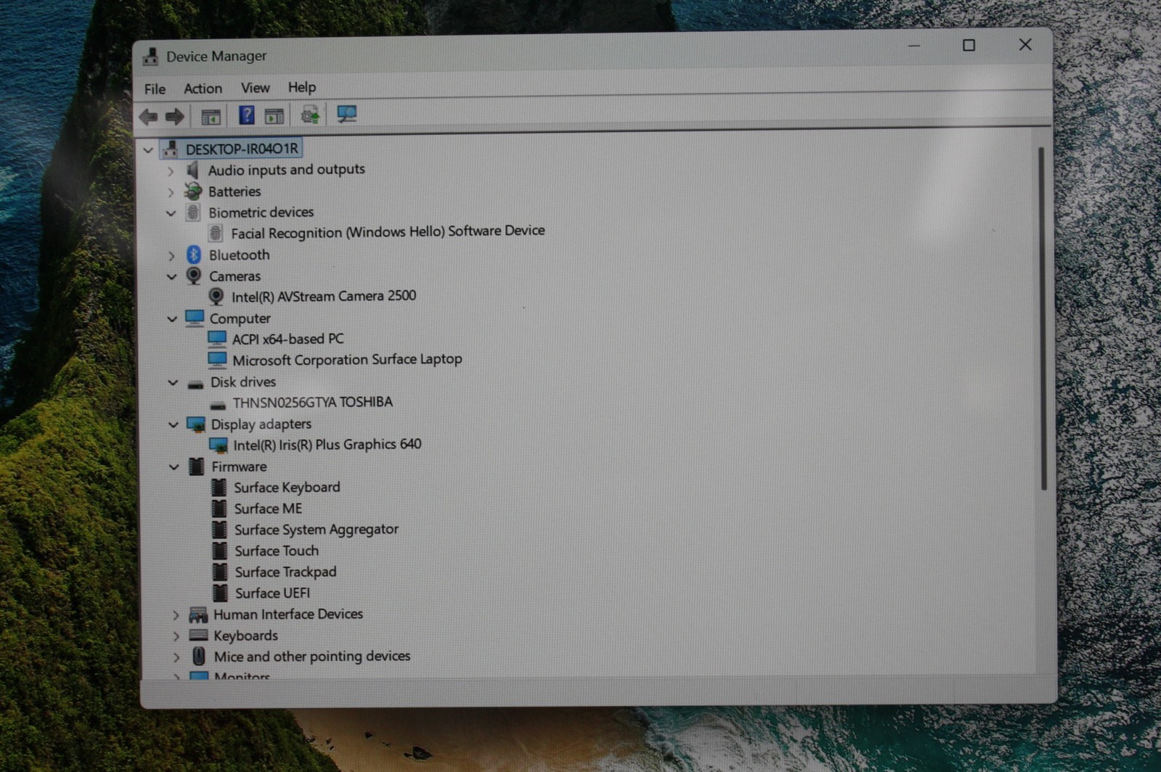
Task: Click the icon beside THNSN0256GTYA TOSHIBA
Action: pyautogui.click(x=217, y=404)
